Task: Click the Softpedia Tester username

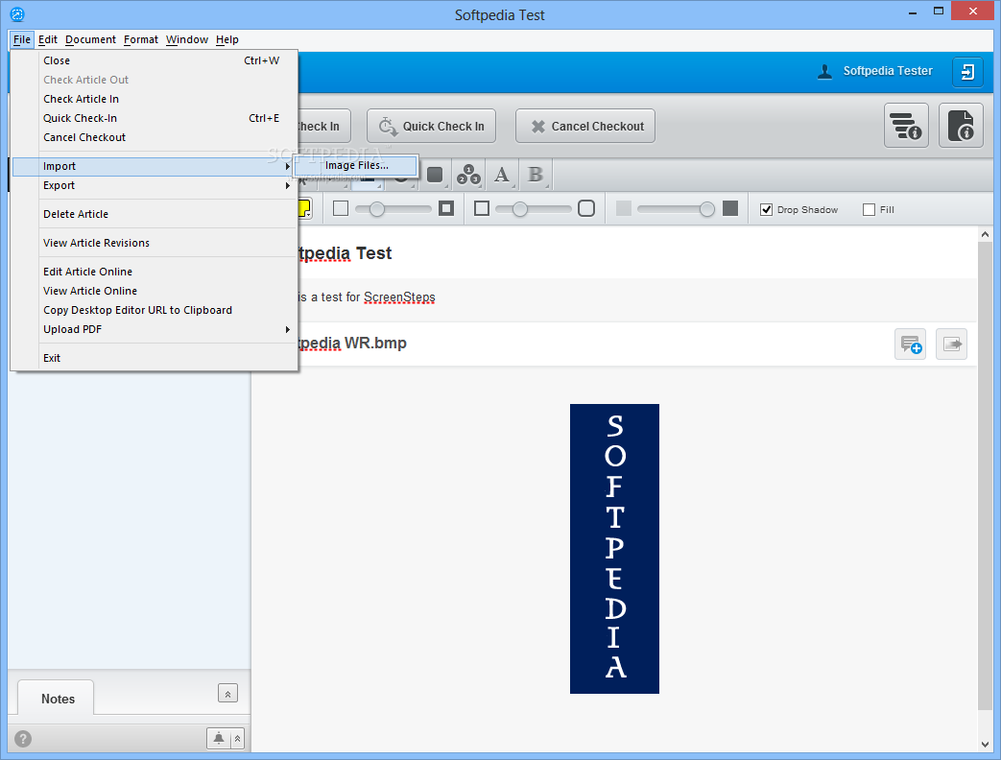Action: [x=888, y=71]
